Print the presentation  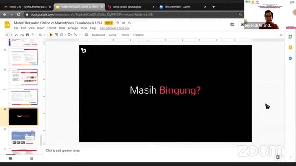coord(28,35)
